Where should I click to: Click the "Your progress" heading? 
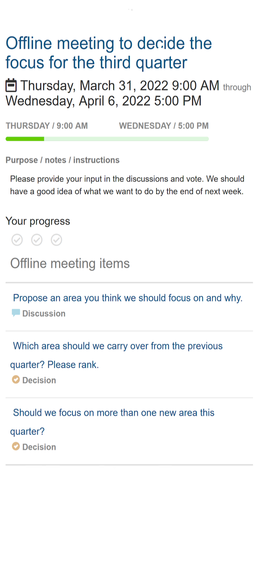[38, 221]
